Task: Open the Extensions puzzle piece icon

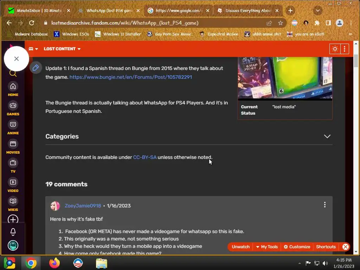Action: (x=317, y=23)
